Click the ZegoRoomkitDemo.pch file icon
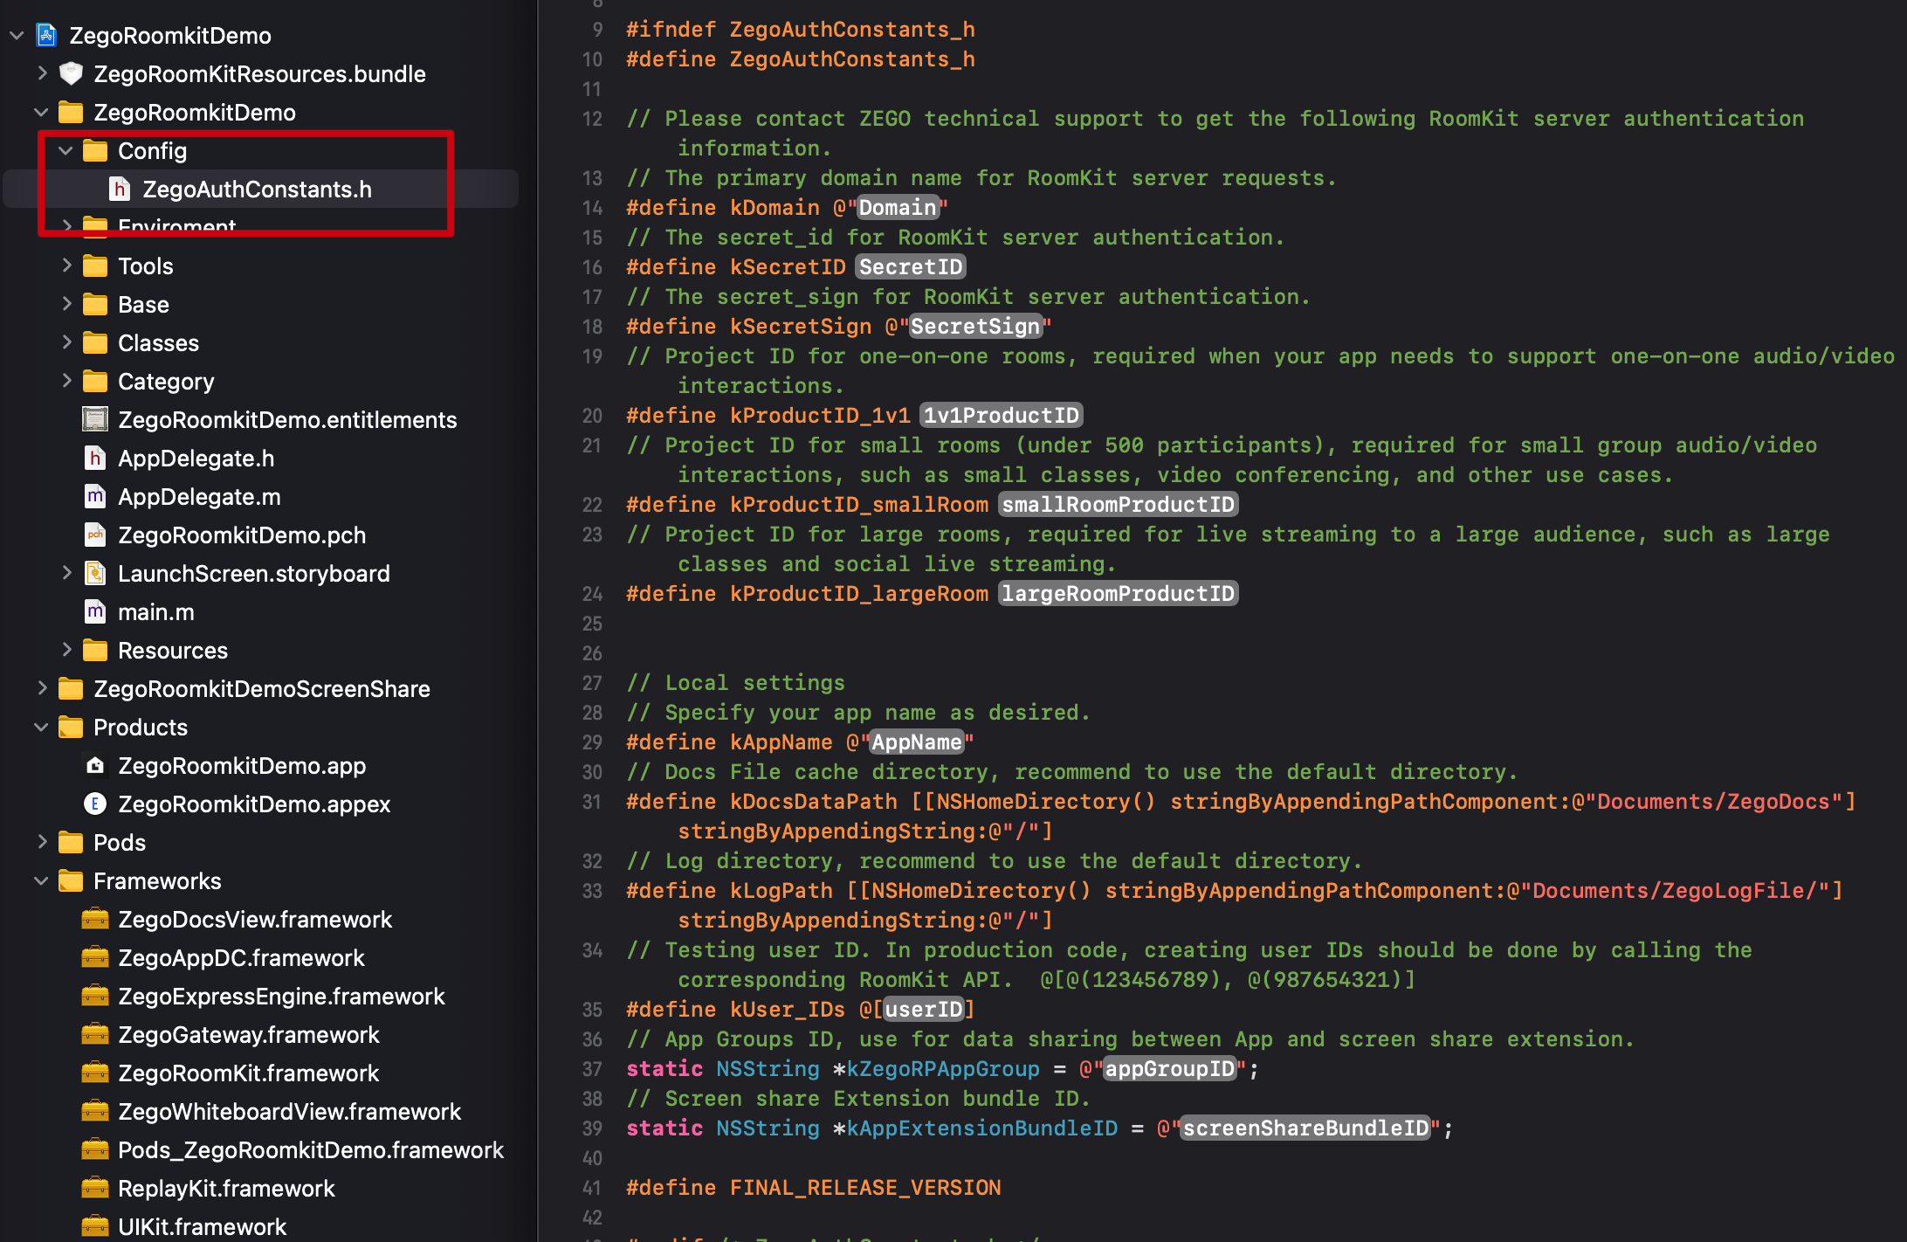The width and height of the screenshot is (1907, 1242). (95, 535)
